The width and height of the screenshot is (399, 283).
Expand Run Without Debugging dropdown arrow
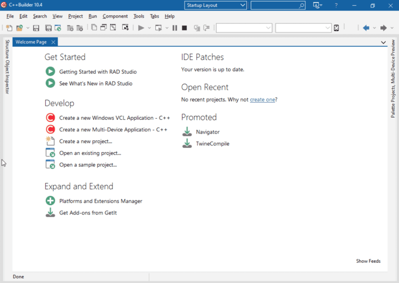tap(167, 28)
